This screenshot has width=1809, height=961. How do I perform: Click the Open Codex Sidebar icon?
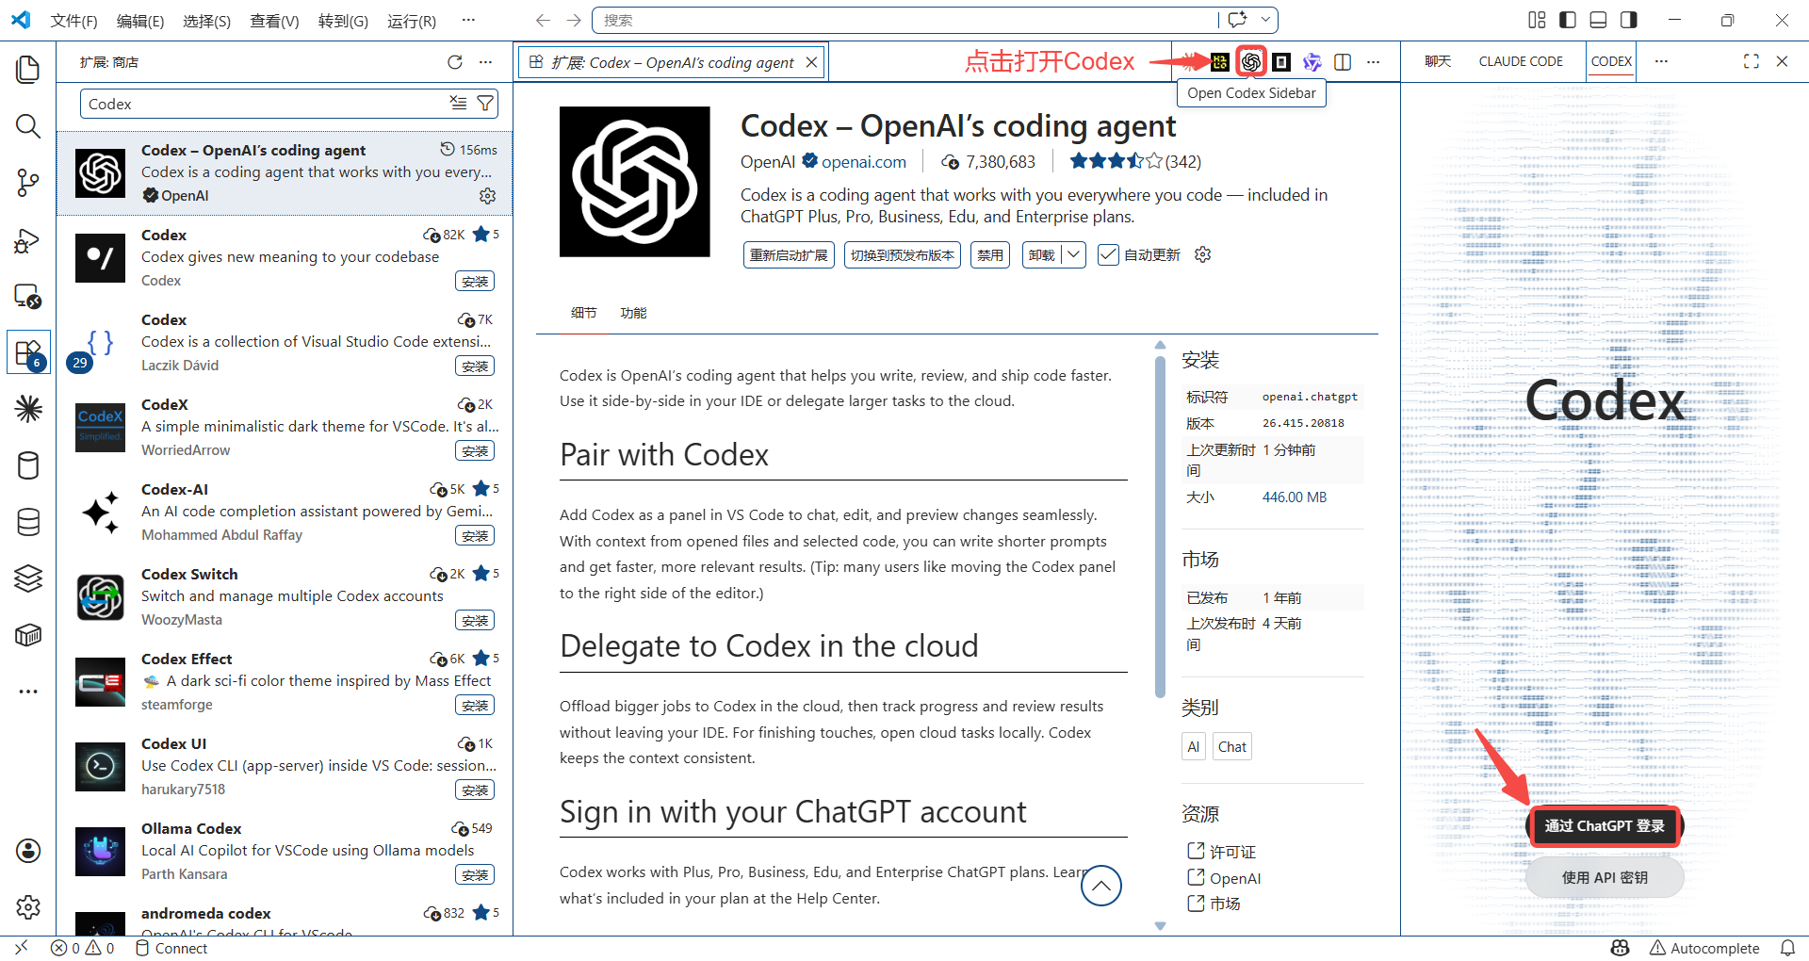pyautogui.click(x=1250, y=62)
